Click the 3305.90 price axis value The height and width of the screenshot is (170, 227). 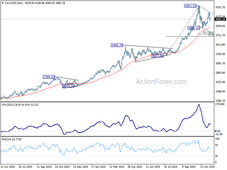click(220, 54)
